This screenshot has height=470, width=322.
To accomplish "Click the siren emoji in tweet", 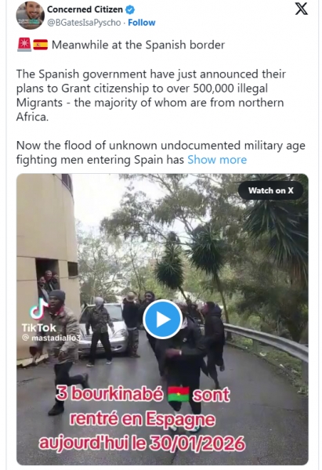I will (24, 45).
